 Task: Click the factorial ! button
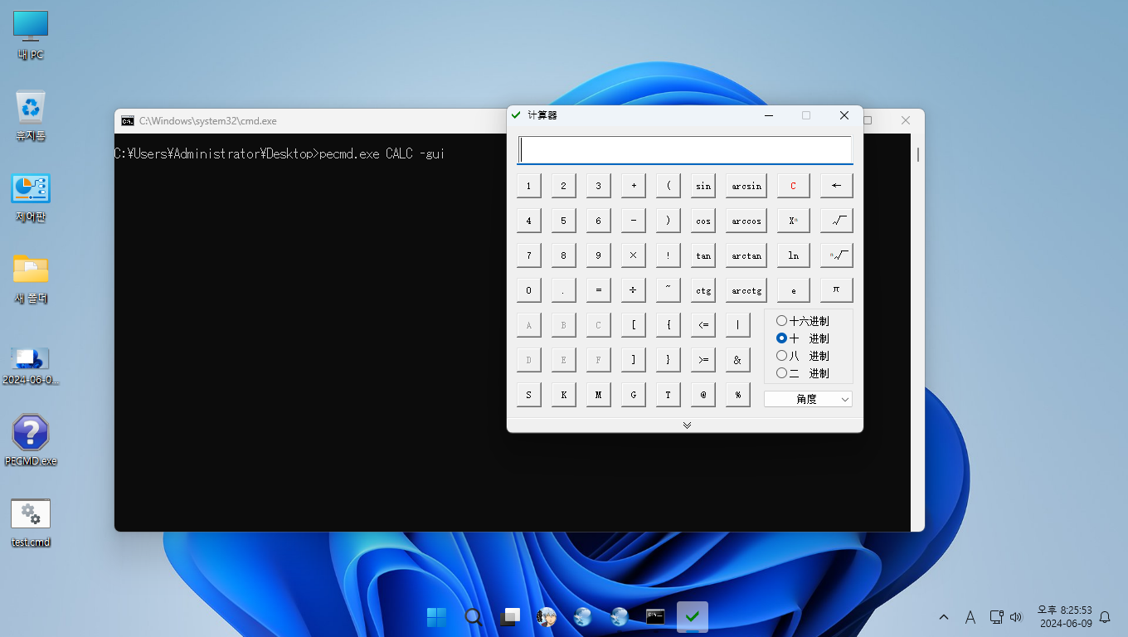[x=668, y=255]
